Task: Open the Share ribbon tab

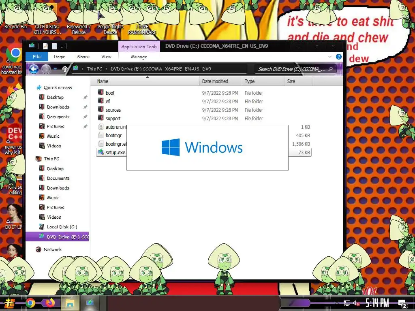Action: click(x=83, y=57)
